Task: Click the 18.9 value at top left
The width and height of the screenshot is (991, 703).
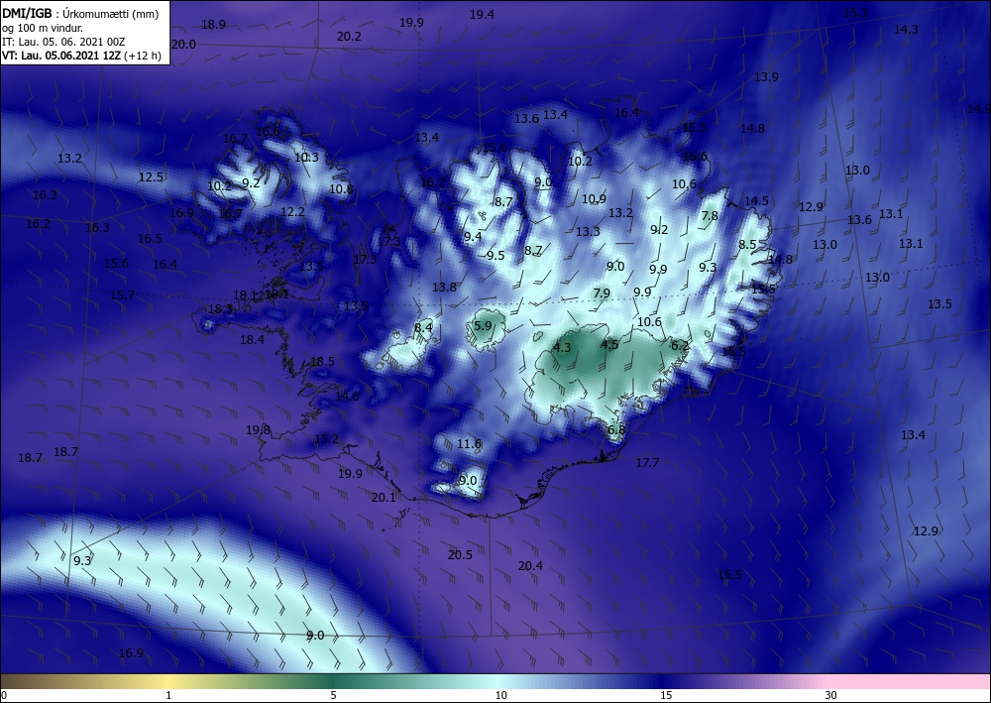Action: pos(213,25)
